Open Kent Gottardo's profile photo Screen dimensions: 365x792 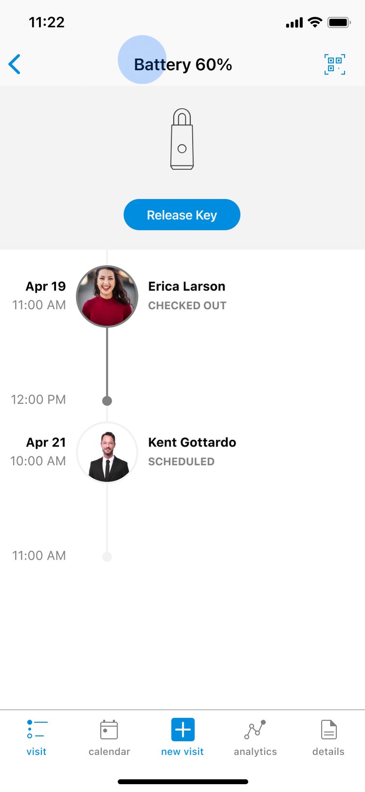[107, 452]
